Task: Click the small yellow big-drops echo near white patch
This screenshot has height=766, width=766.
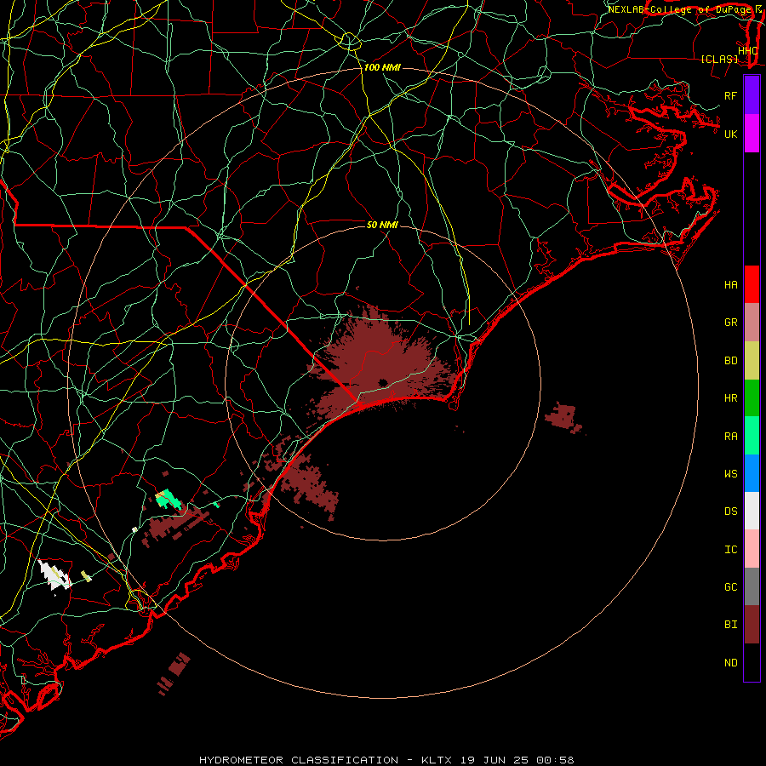Action: (x=86, y=576)
